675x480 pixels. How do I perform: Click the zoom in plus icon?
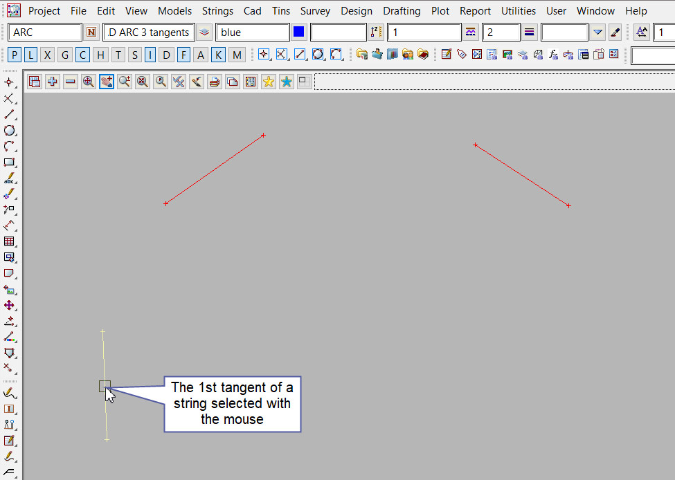click(x=53, y=82)
